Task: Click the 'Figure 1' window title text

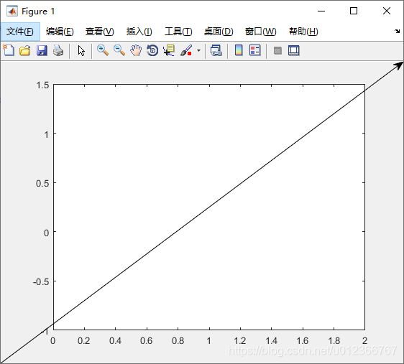Action: (x=38, y=11)
